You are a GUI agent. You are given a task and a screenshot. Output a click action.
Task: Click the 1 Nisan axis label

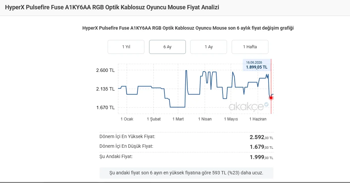(x=205, y=119)
